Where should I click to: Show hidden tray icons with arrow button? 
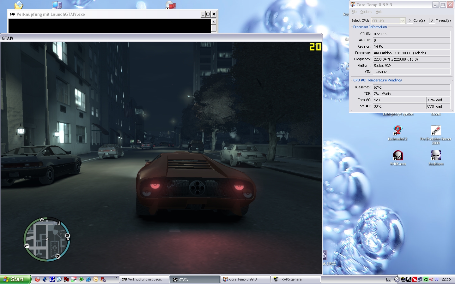pos(397,279)
